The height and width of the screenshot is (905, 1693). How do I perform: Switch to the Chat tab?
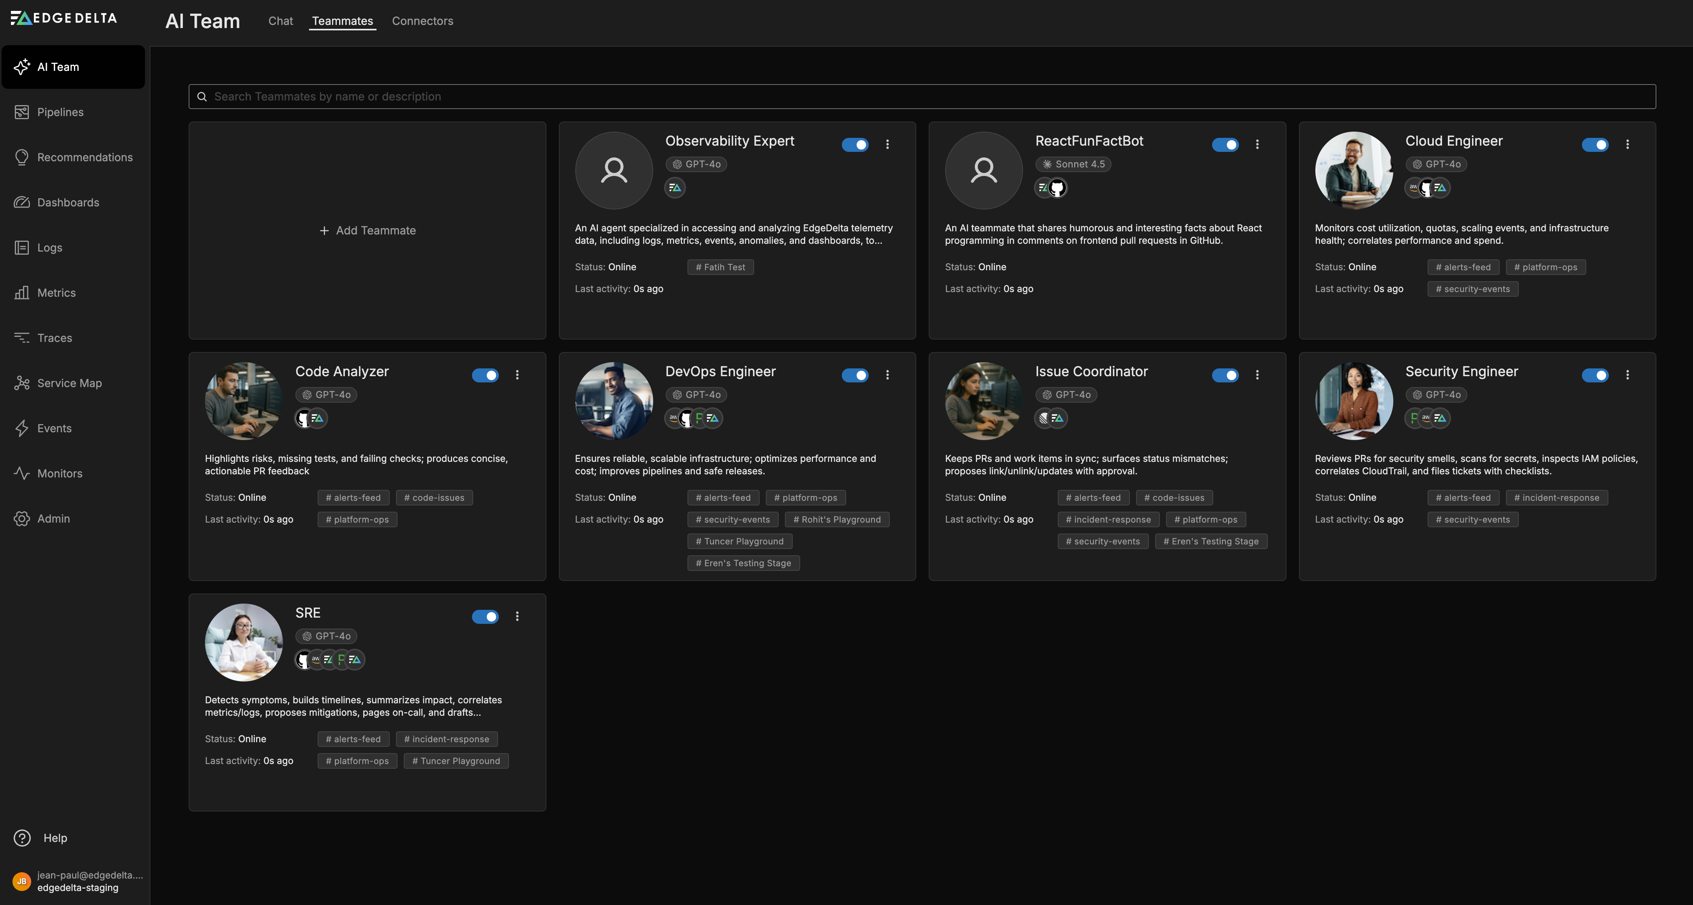coord(281,21)
